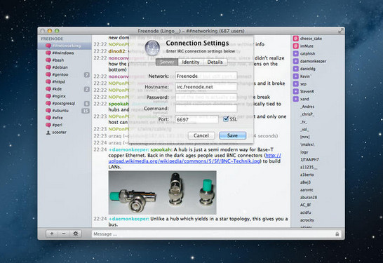The image size is (383, 263).
Task: Select user _Andres in the user list
Action: (x=307, y=107)
